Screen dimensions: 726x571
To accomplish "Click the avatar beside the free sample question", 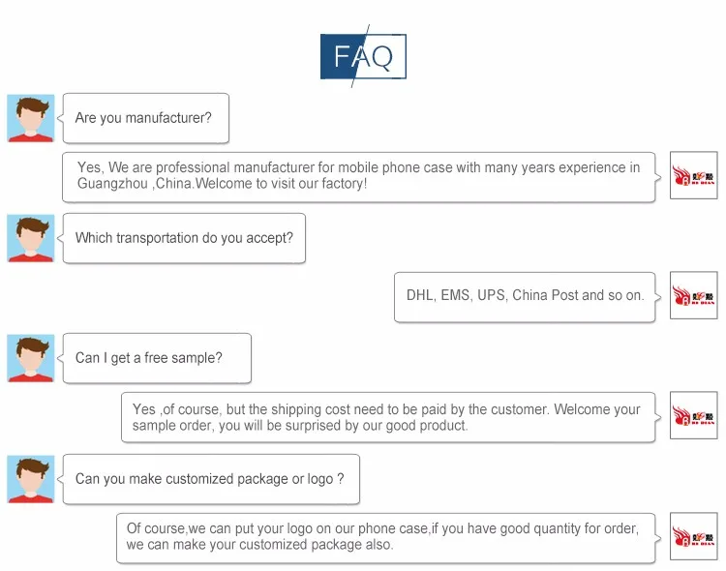I will 31,358.
